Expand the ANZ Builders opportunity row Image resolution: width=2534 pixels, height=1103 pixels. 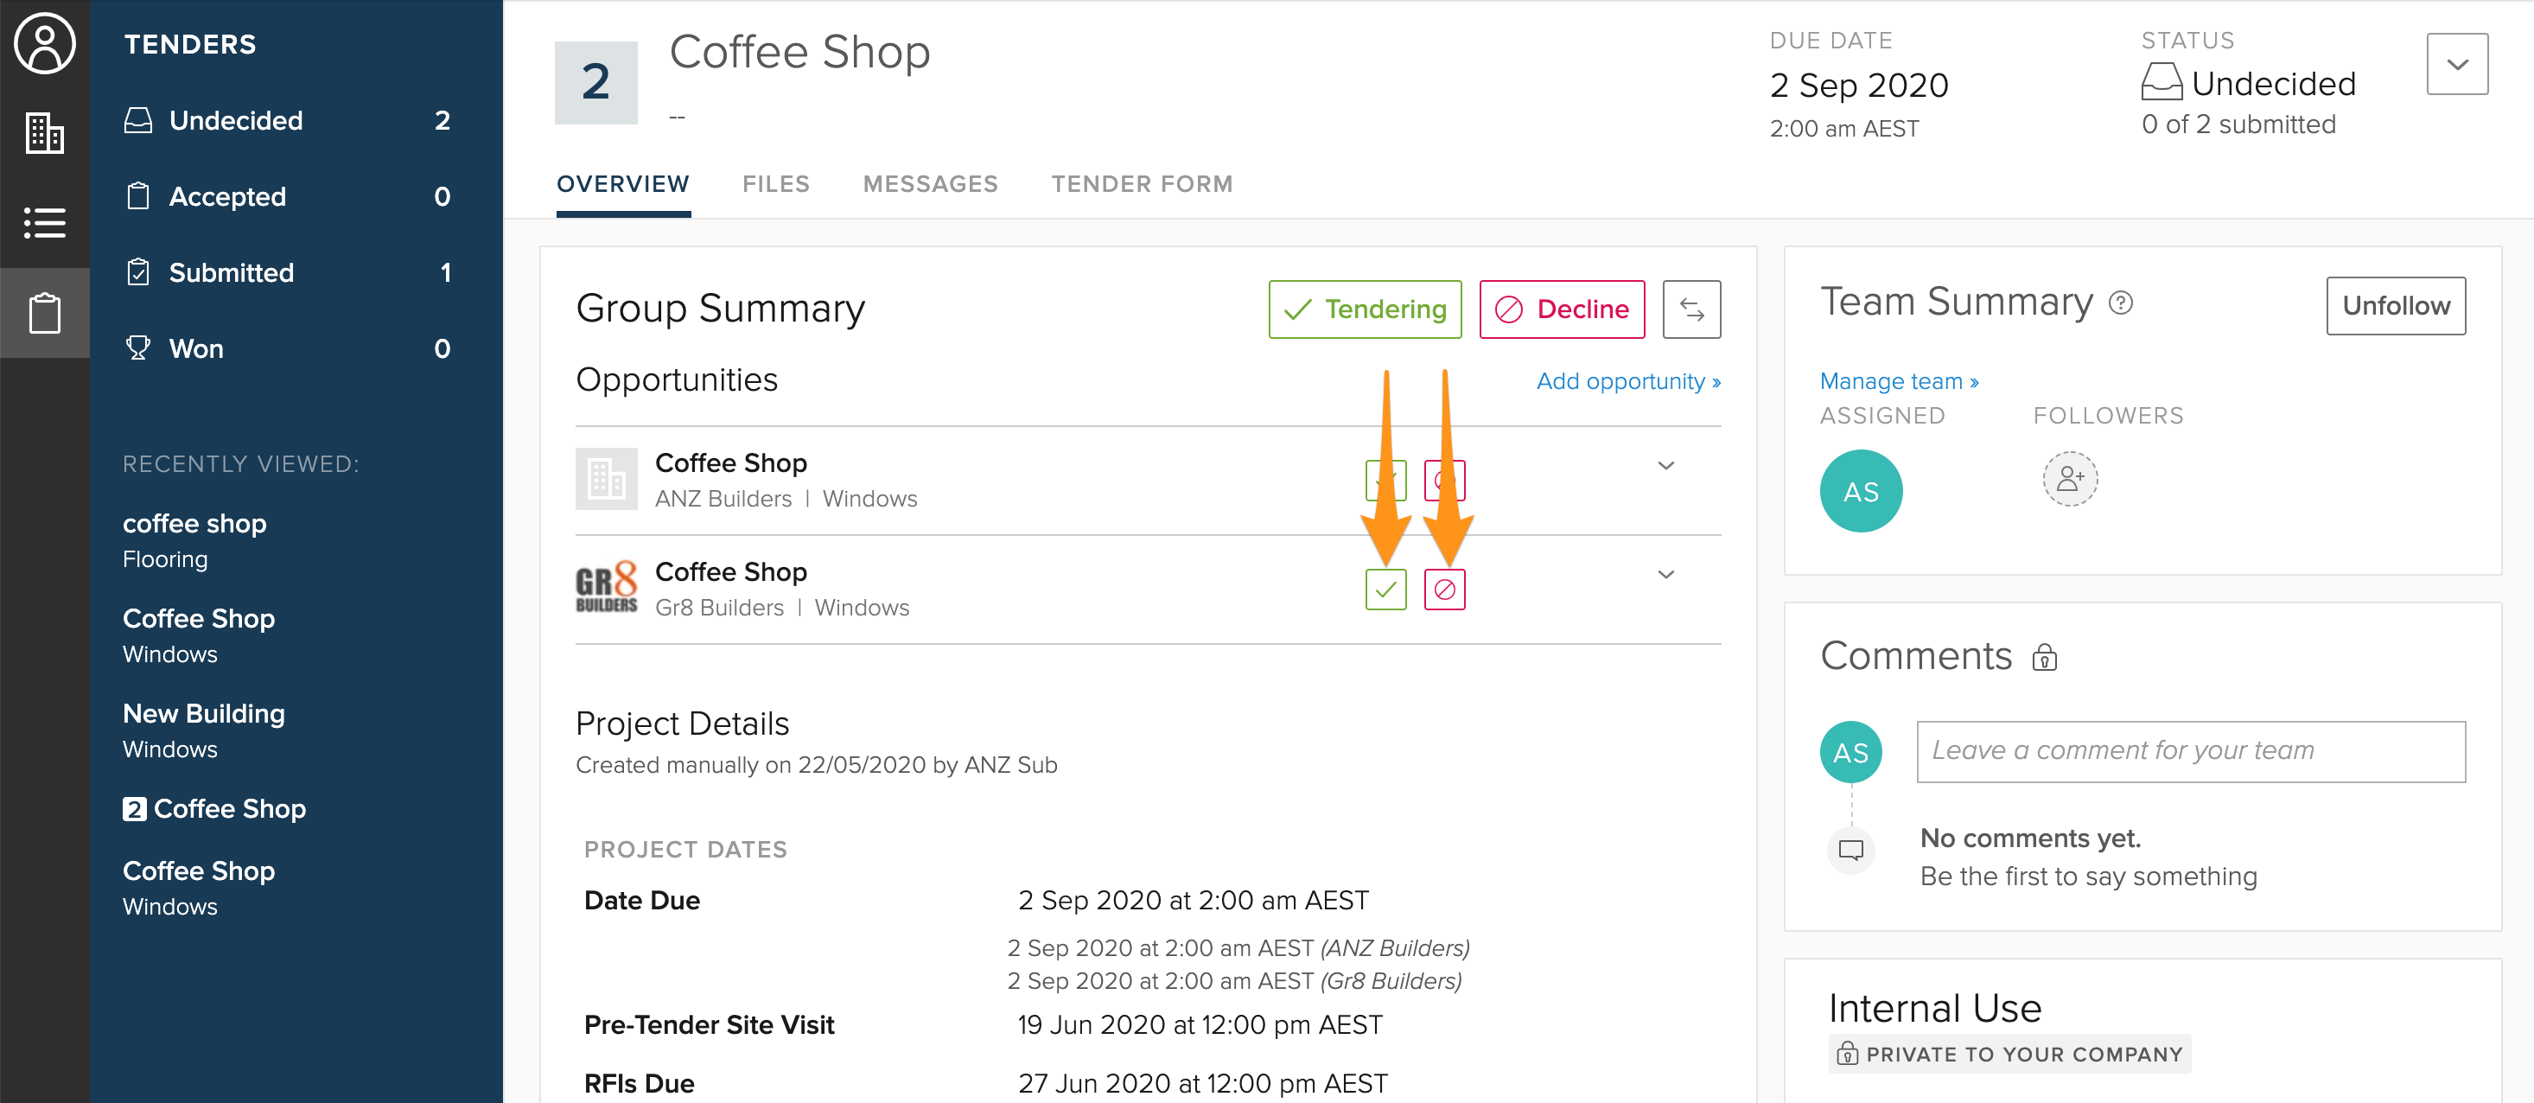pyautogui.click(x=1665, y=465)
